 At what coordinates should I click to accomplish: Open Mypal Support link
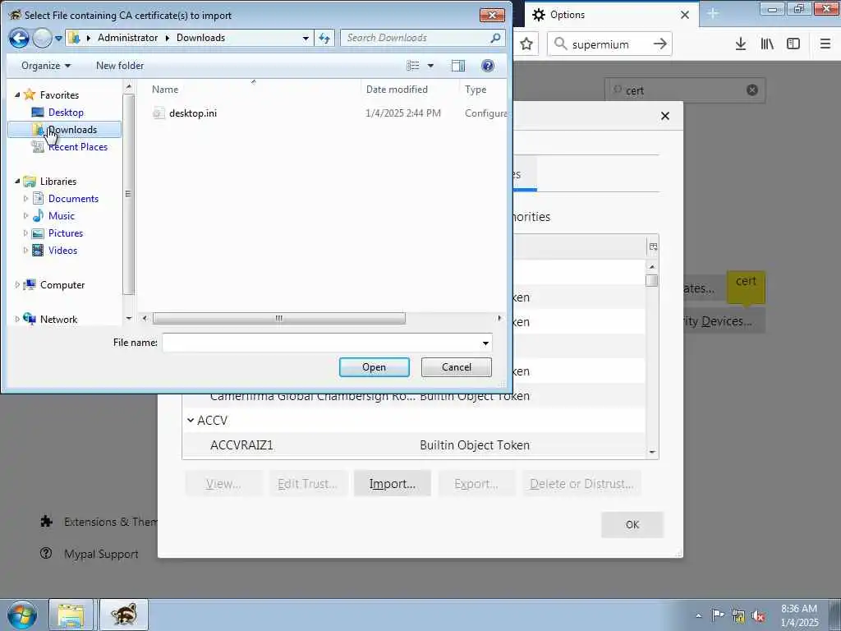tap(101, 554)
